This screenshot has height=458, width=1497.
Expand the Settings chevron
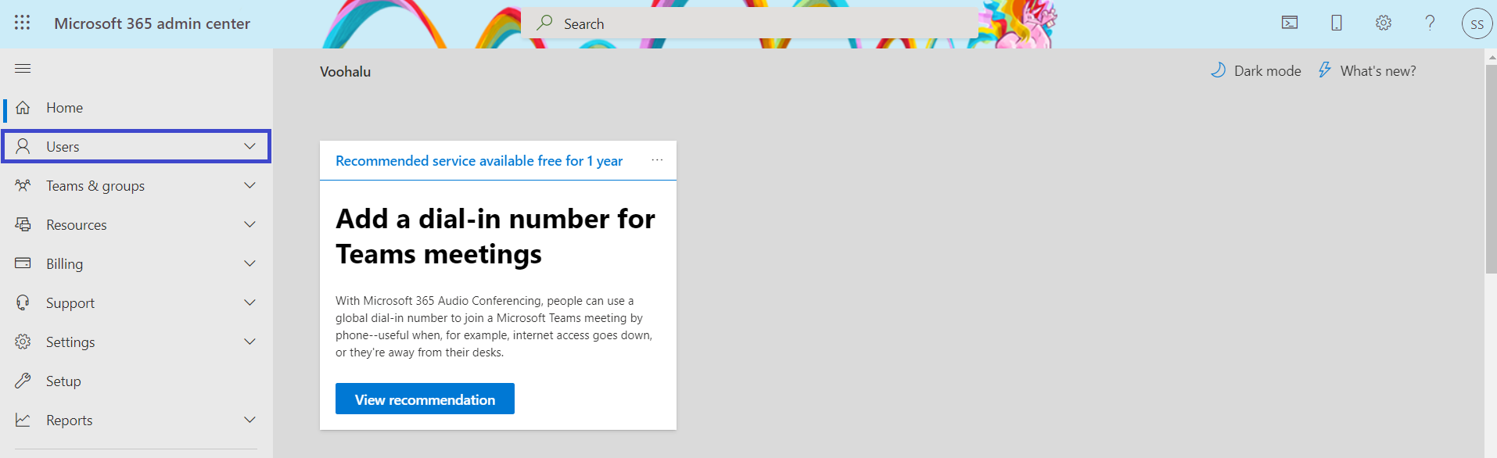(x=249, y=342)
